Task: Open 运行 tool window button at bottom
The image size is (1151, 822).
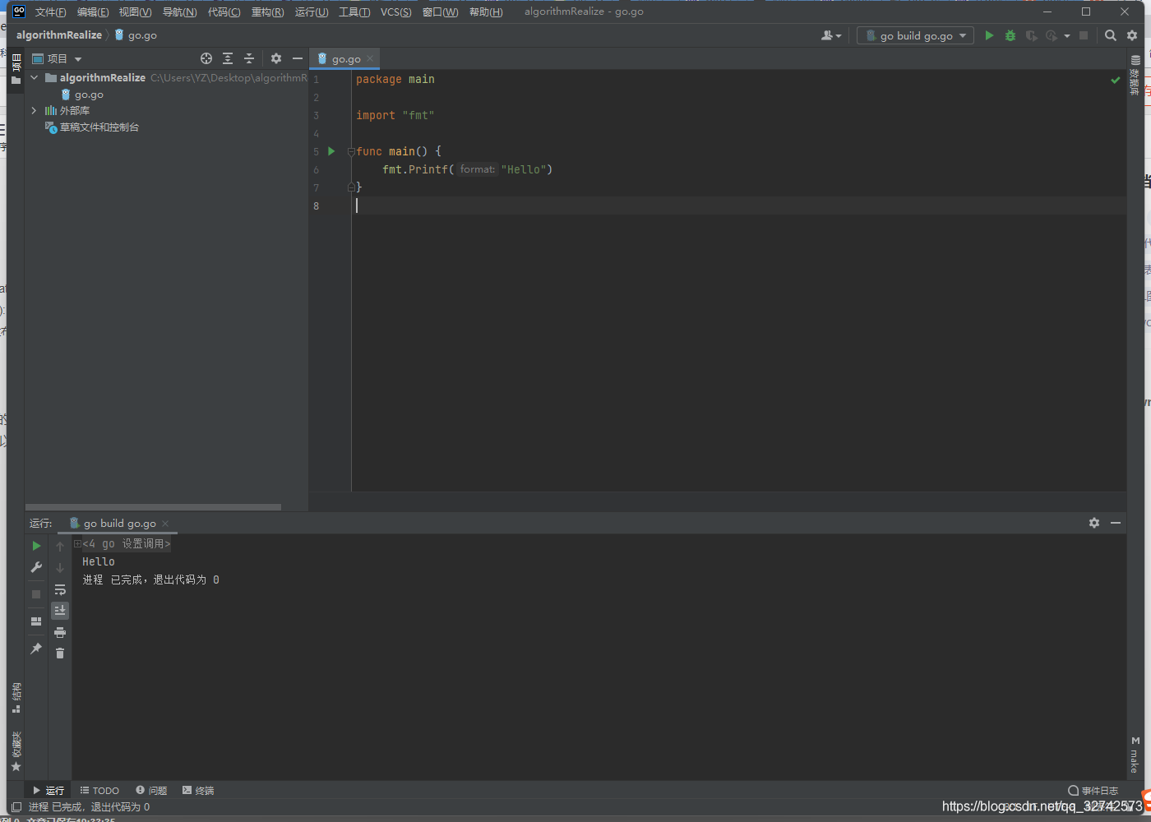Action: click(48, 790)
